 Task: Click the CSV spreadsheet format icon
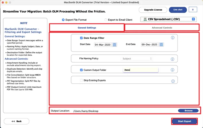click(x=145, y=19)
